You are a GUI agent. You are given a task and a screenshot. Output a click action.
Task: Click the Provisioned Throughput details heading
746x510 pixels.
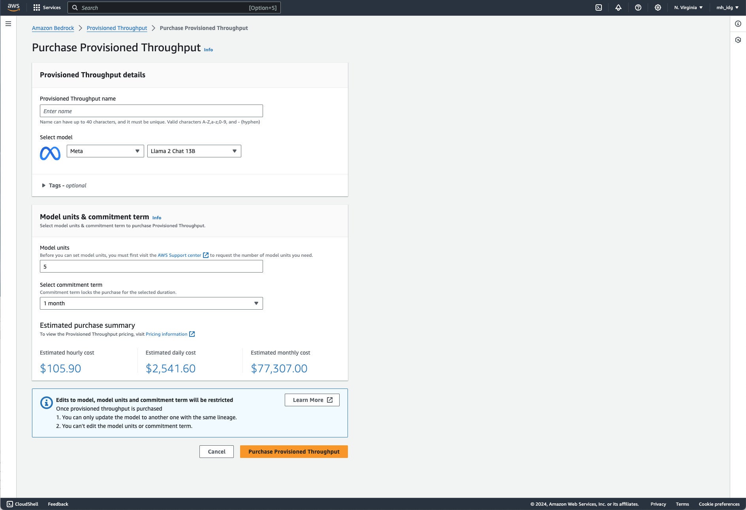92,75
